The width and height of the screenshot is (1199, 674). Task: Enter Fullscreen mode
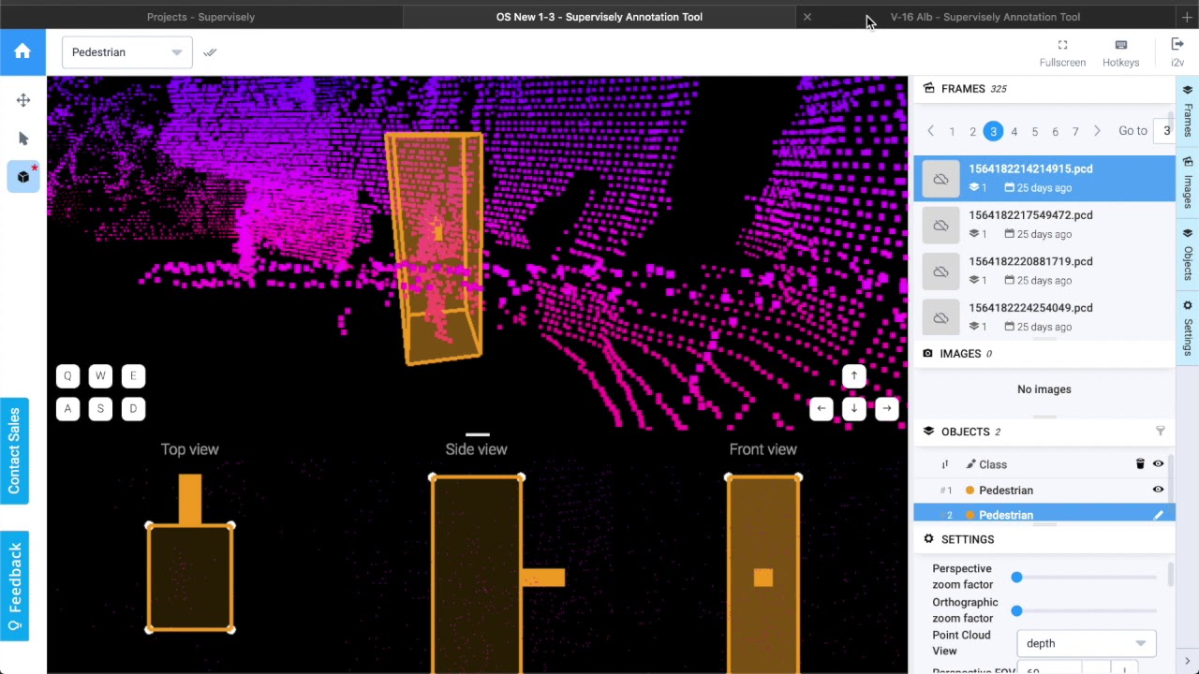[x=1062, y=53]
